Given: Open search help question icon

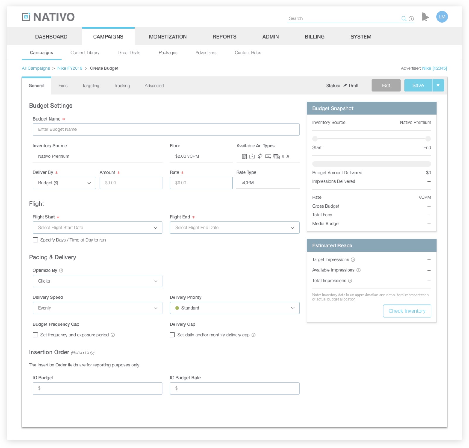Looking at the screenshot, I should tap(411, 19).
